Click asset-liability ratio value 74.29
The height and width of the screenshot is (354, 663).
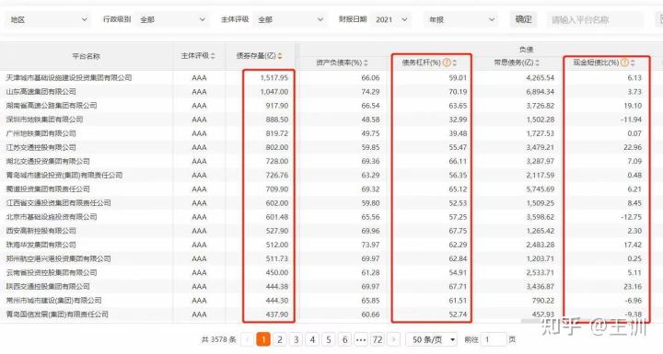[370, 92]
